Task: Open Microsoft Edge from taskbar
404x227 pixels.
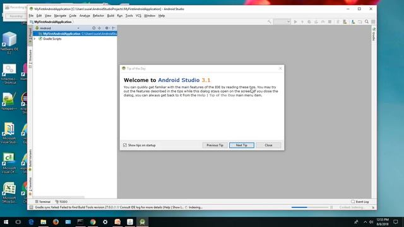Action: [31, 222]
